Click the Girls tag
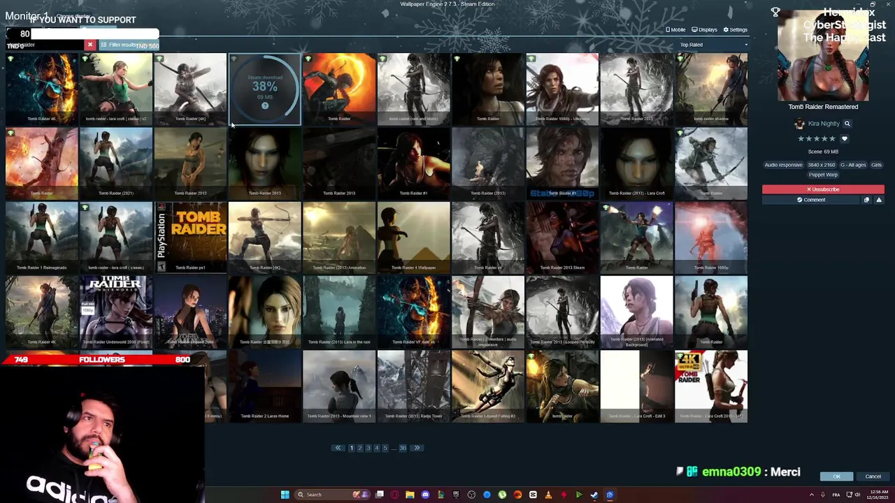Screen dimensions: 895x503 pyautogui.click(x=876, y=165)
